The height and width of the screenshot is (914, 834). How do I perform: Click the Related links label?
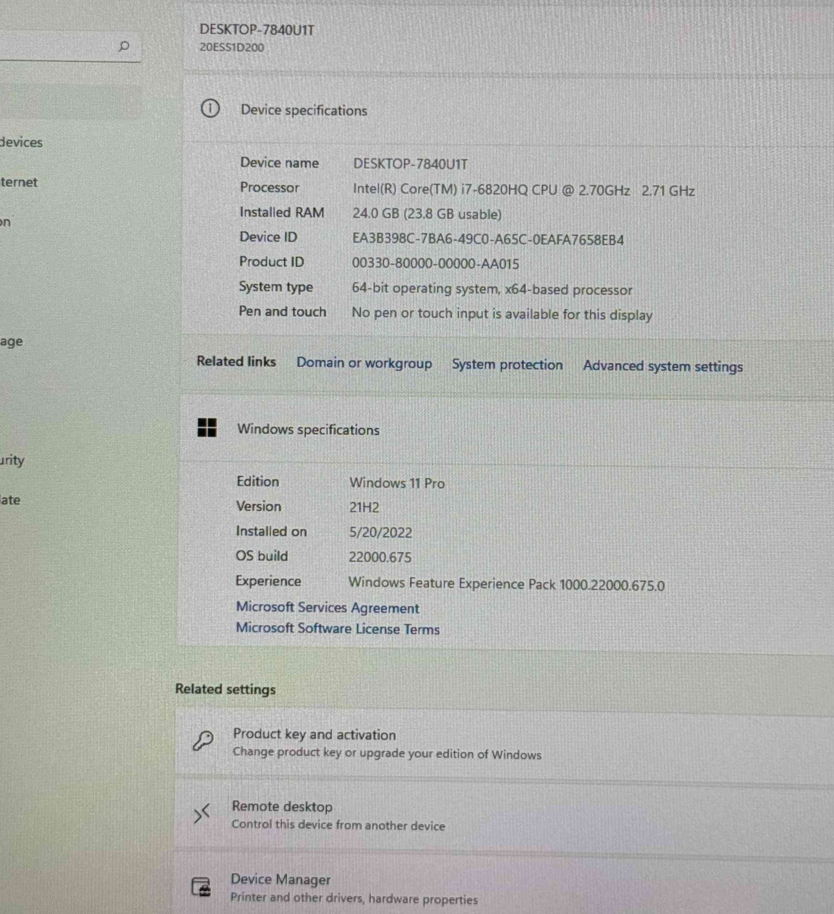(236, 361)
